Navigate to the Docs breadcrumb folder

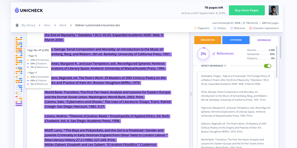[x=48, y=25]
